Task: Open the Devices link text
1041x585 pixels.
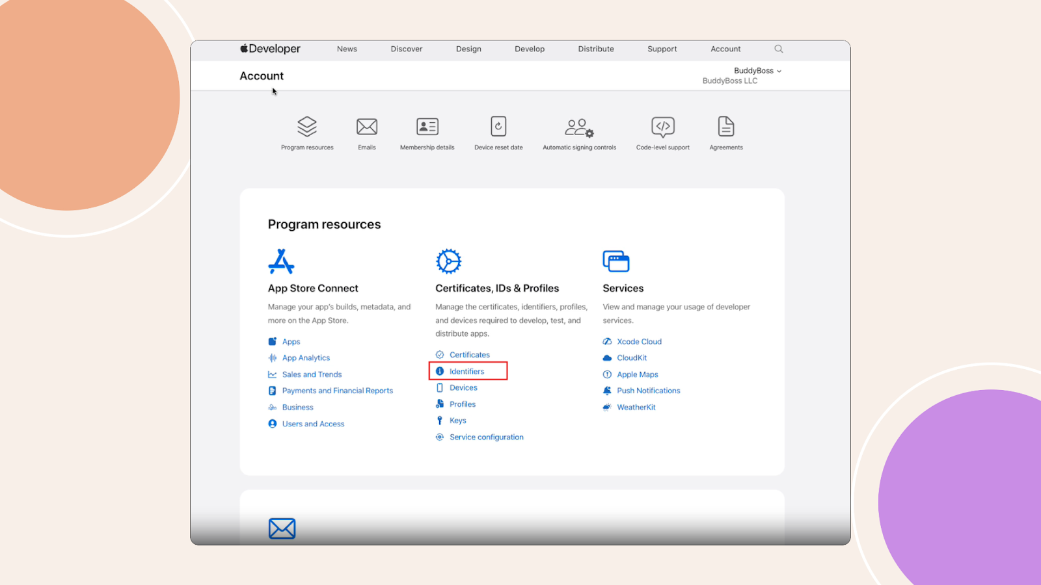Action: coord(463,387)
